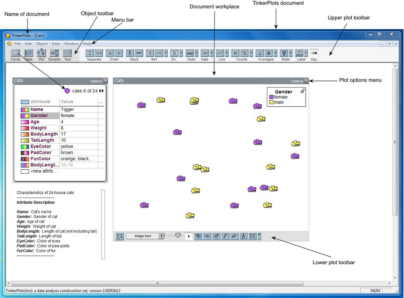Toggle the mean average marker

coord(260,53)
